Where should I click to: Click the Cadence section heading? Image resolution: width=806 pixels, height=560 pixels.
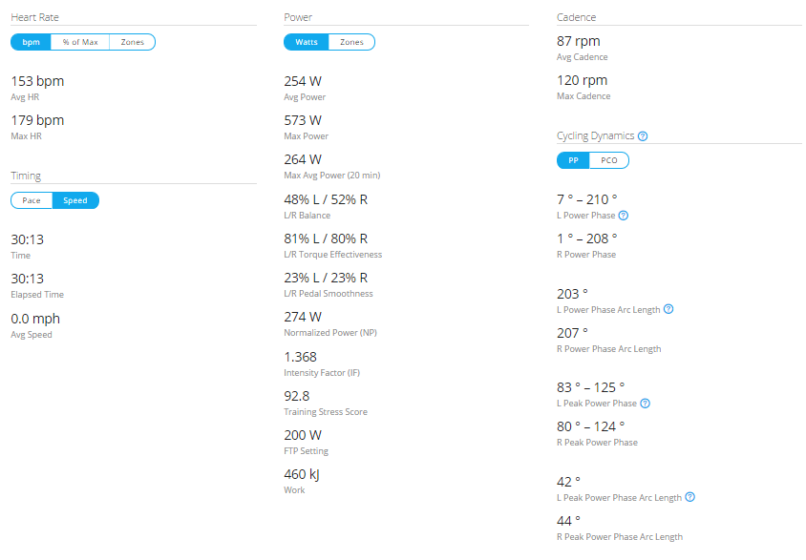tap(576, 17)
